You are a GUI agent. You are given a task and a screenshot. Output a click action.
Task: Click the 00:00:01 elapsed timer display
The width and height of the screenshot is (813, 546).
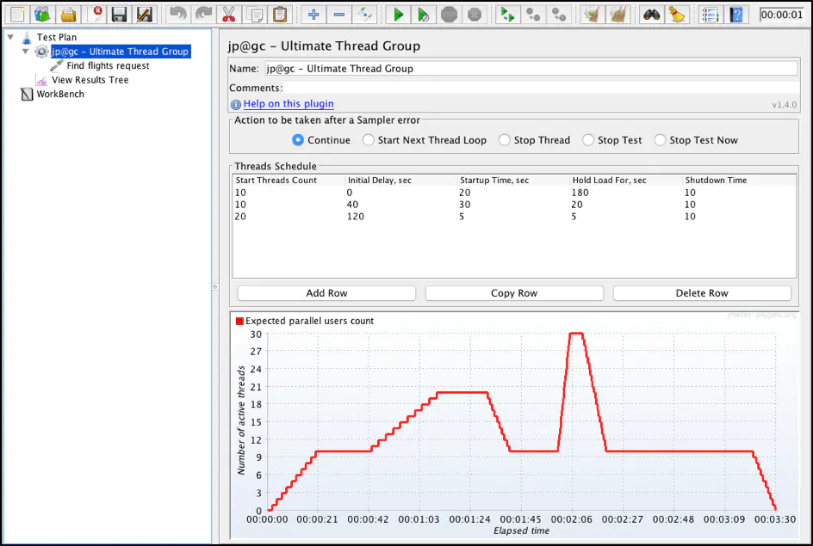[781, 15]
